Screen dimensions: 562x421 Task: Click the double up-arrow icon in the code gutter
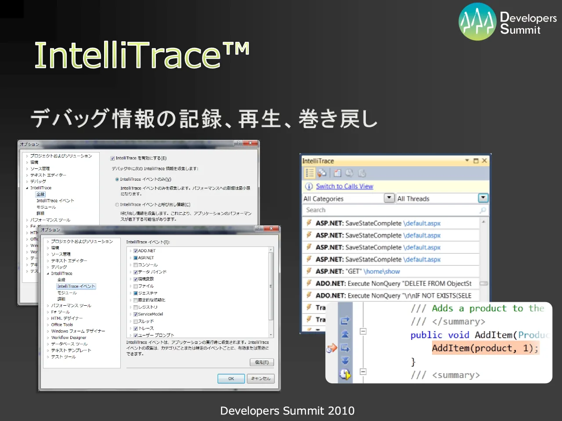pos(345,334)
